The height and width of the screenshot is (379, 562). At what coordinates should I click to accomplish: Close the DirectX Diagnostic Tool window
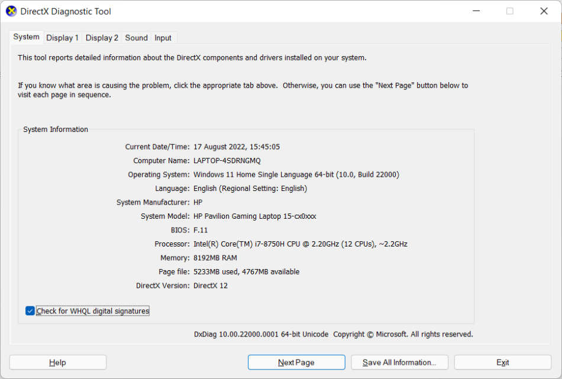(x=544, y=11)
